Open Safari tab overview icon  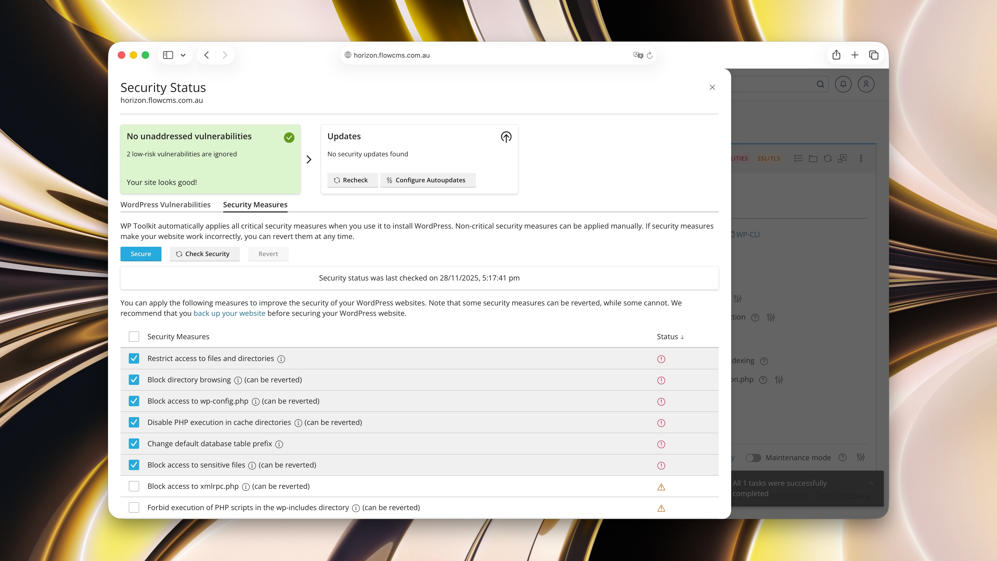873,55
